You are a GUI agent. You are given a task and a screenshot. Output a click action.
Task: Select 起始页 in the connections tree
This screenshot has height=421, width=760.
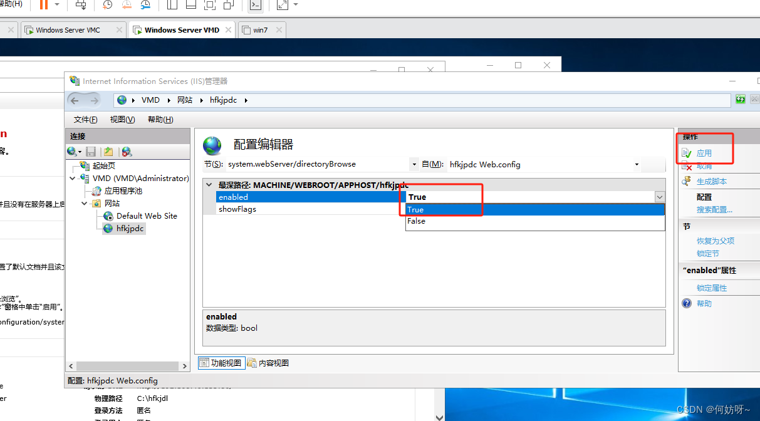(x=103, y=166)
